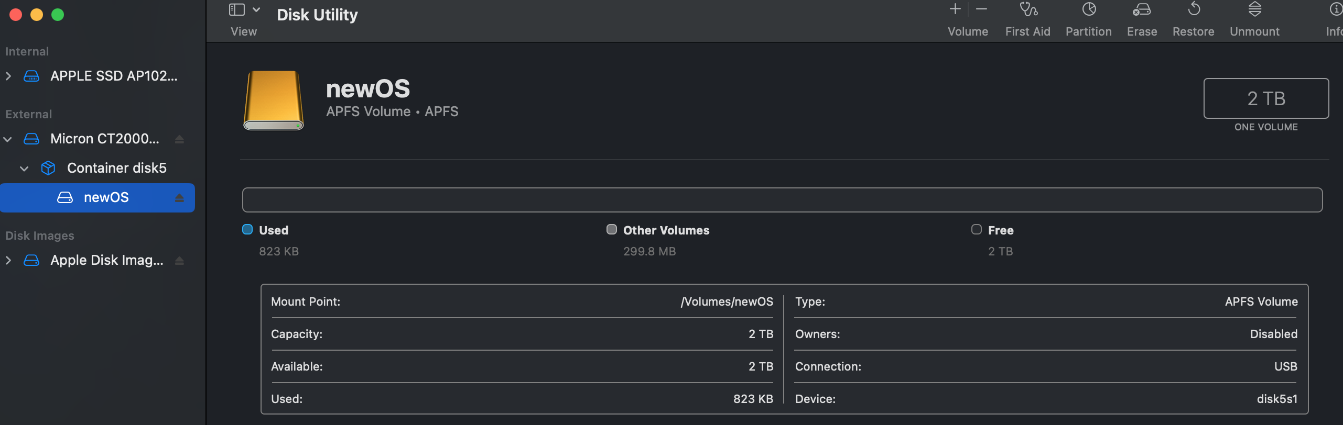Eject the Micron CT2000 drive
This screenshot has width=1343, height=425.
(x=179, y=139)
